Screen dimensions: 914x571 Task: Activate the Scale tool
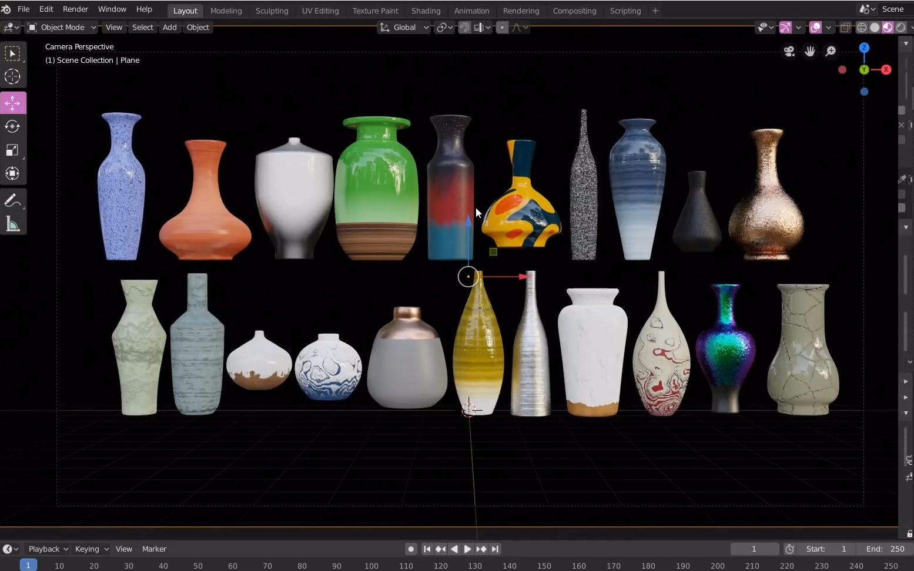pos(12,150)
